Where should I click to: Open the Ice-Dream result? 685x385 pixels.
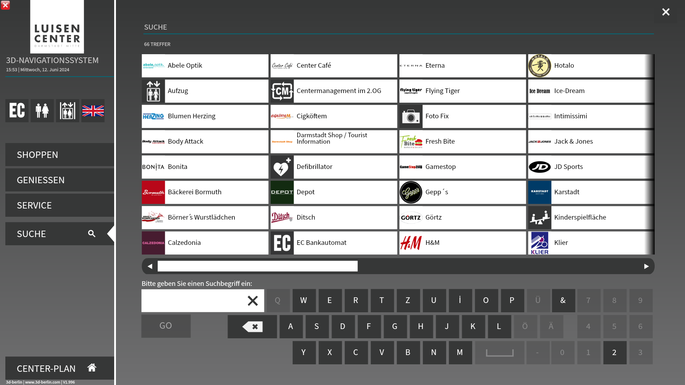point(591,91)
